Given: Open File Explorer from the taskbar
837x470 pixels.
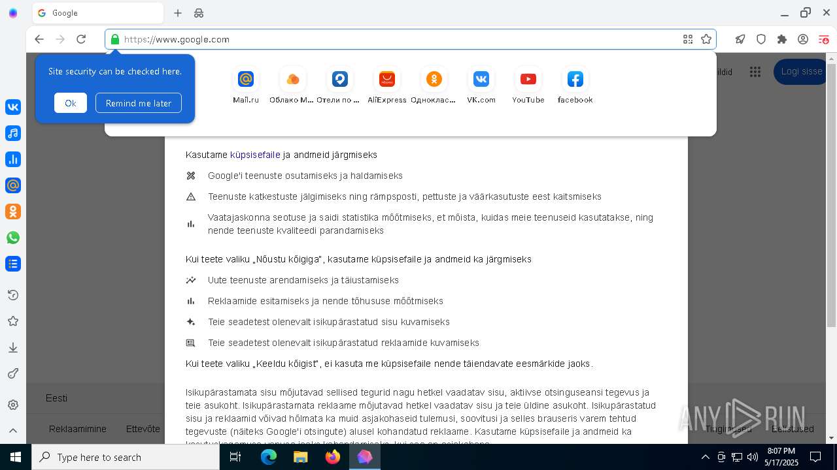Looking at the screenshot, I should [300, 457].
